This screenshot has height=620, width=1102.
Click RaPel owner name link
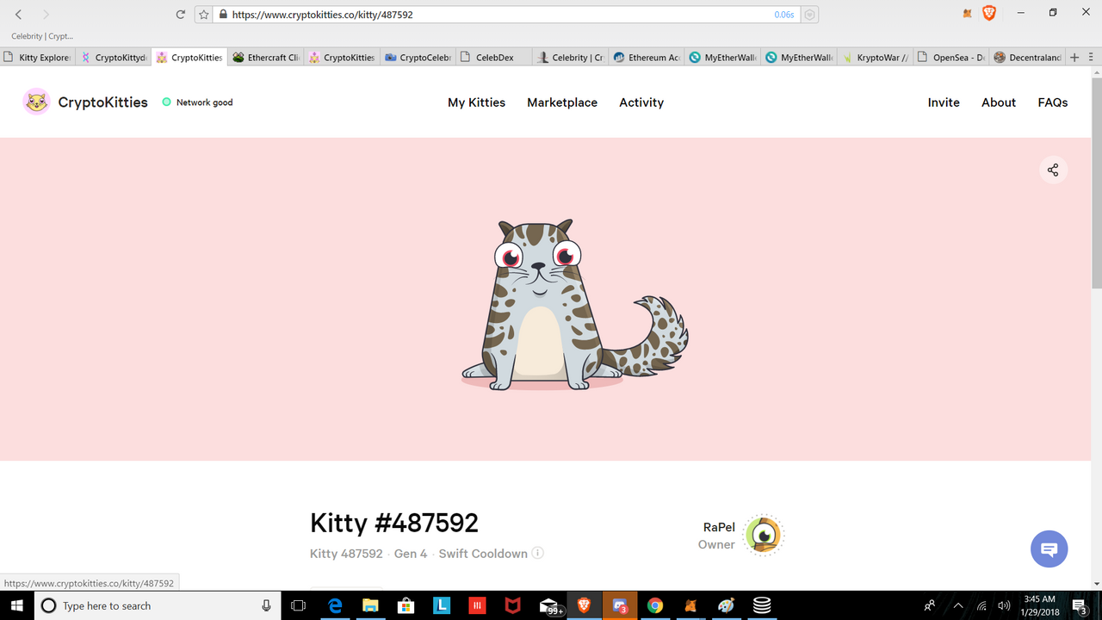719,527
